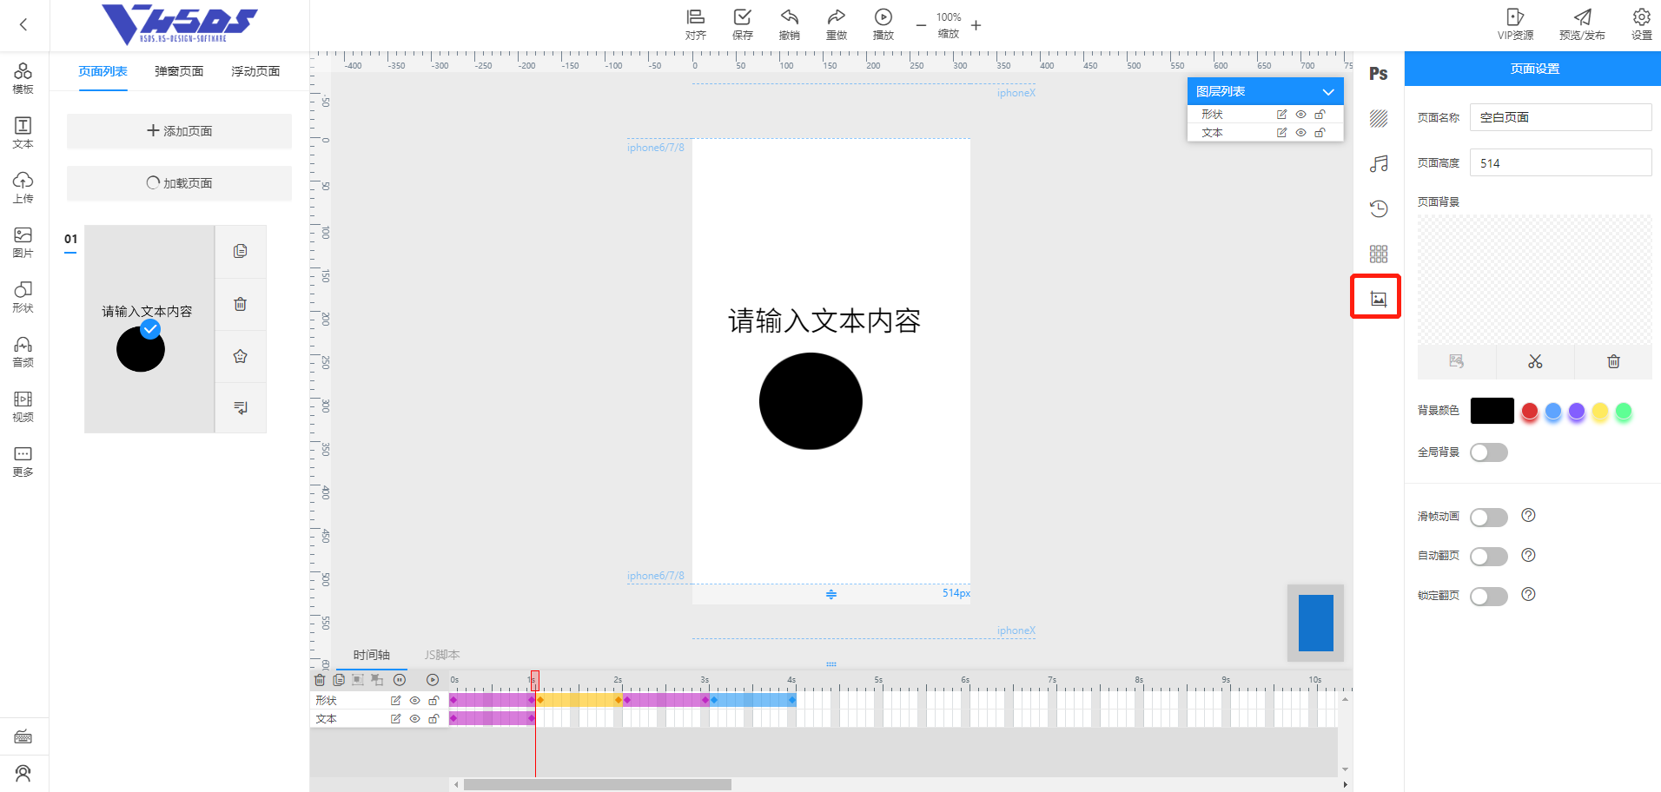Copy page 01 with duplicate icon
This screenshot has height=792, width=1661.
click(x=241, y=252)
